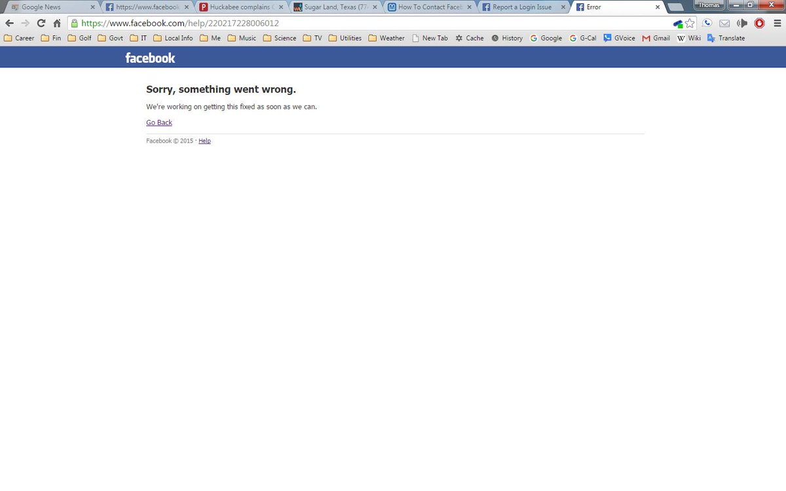Open the Gmail bookmark

pyautogui.click(x=656, y=38)
